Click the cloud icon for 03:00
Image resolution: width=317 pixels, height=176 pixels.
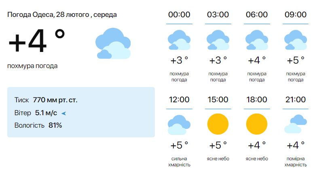click(x=218, y=40)
